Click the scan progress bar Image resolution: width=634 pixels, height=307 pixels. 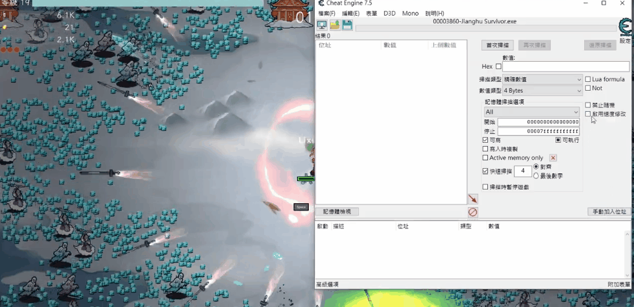click(x=486, y=29)
